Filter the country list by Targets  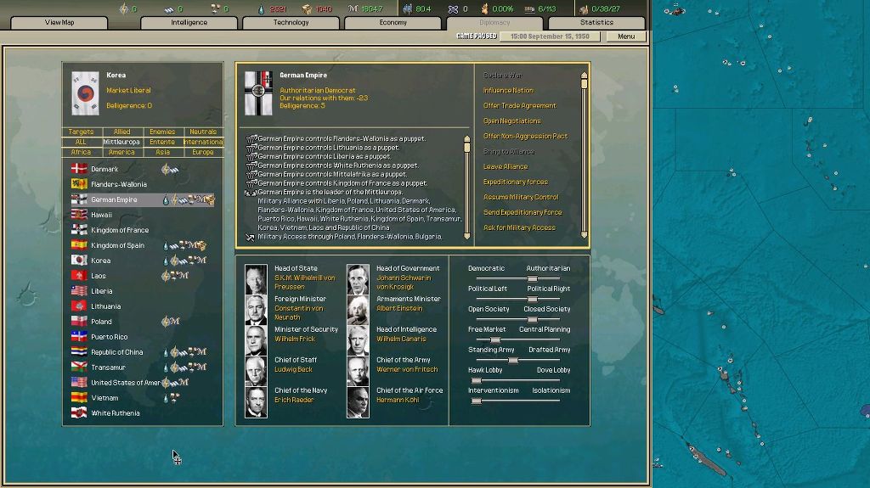coord(81,132)
